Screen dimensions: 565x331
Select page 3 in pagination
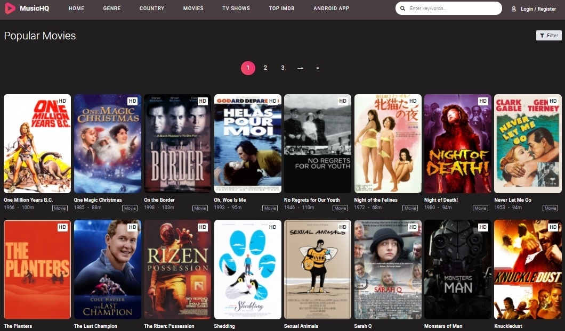283,68
